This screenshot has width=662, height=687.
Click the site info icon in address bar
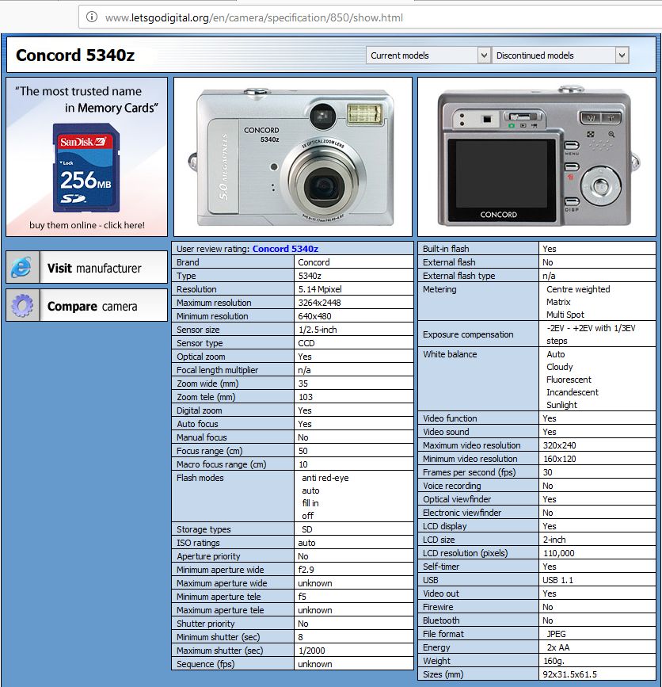tap(92, 17)
